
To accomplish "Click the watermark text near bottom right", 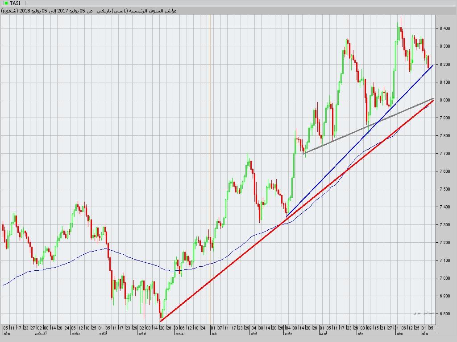I will tap(423, 313).
